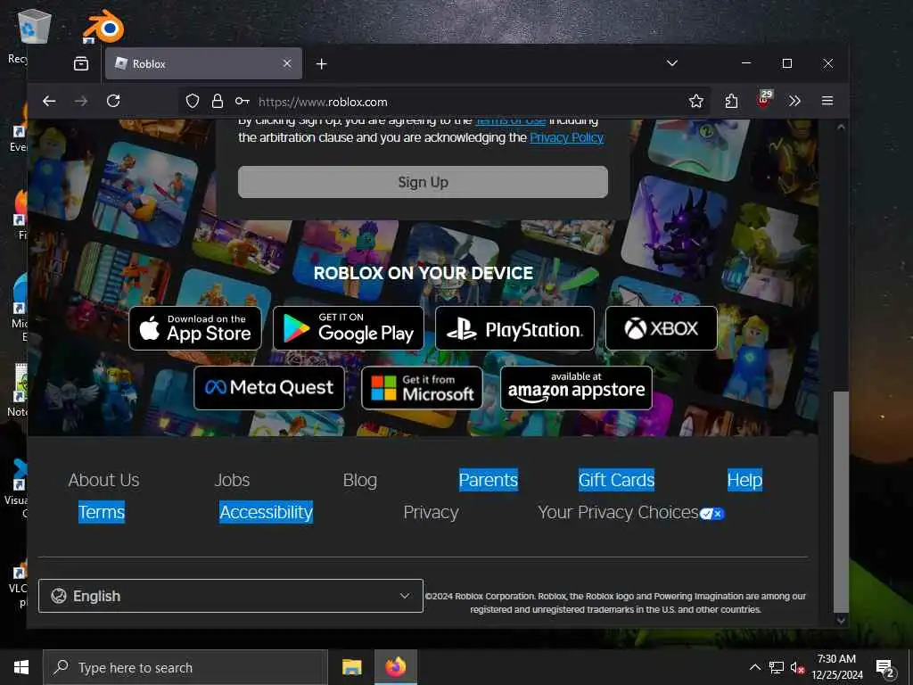
Task: Open the Help footer link
Action: [x=744, y=480]
